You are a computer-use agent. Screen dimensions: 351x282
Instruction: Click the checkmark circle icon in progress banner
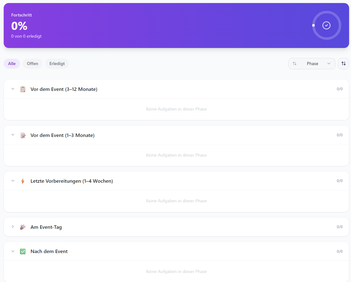(326, 26)
